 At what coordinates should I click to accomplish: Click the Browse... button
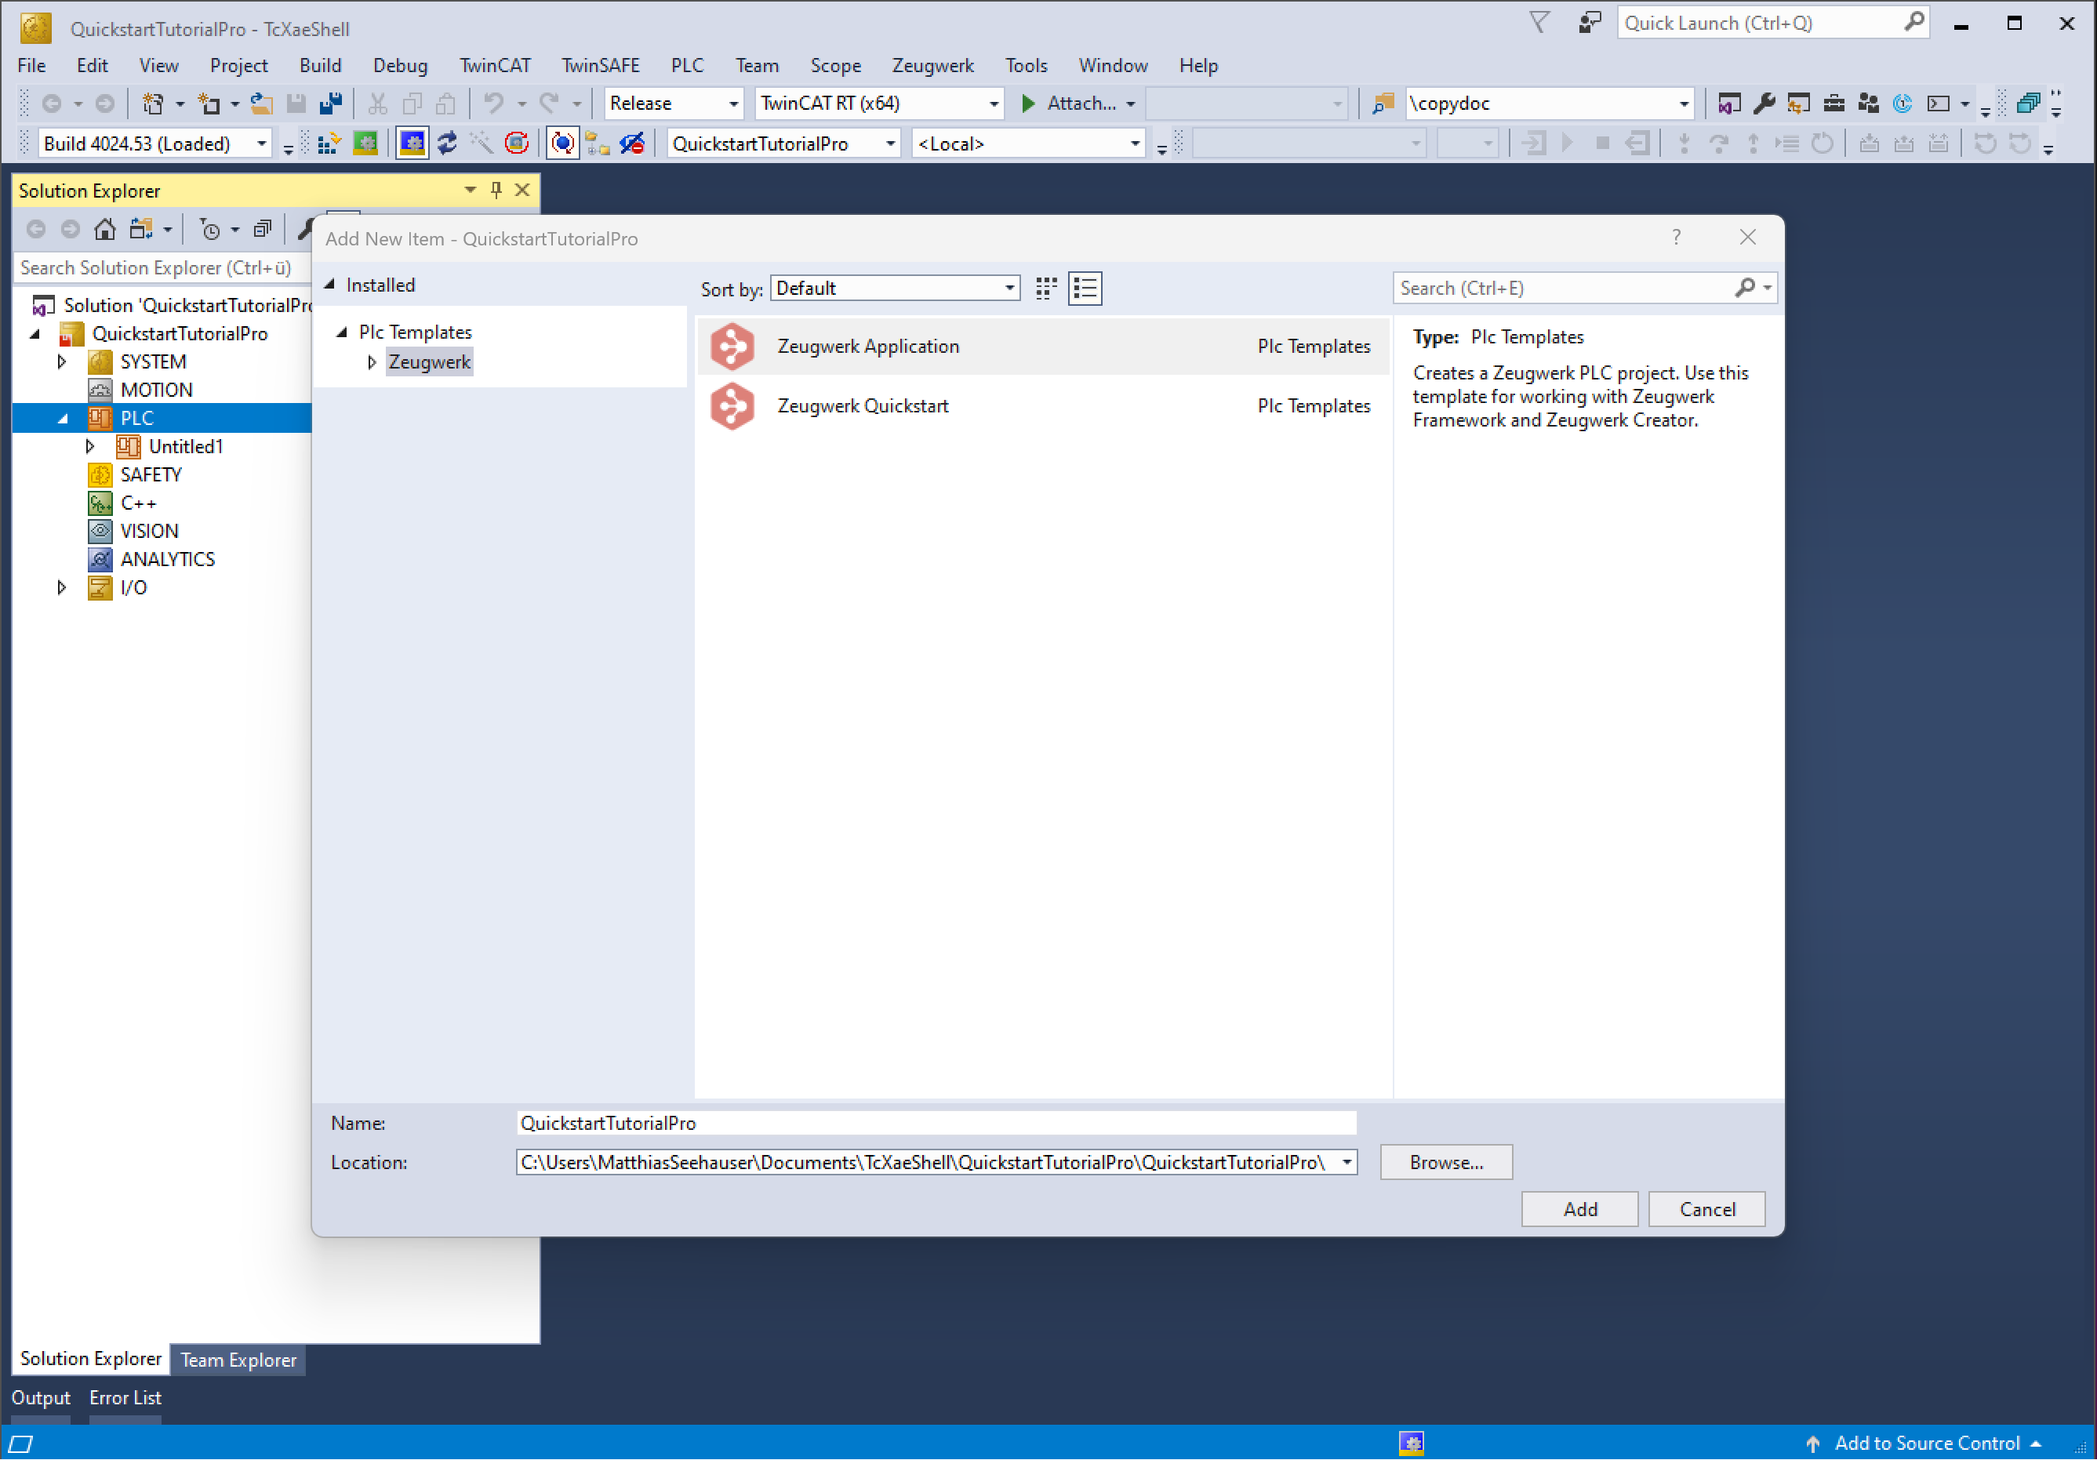pos(1446,1162)
